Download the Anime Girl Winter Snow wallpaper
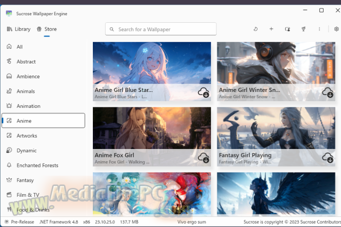This screenshot has width=341, height=227. tap(328, 93)
